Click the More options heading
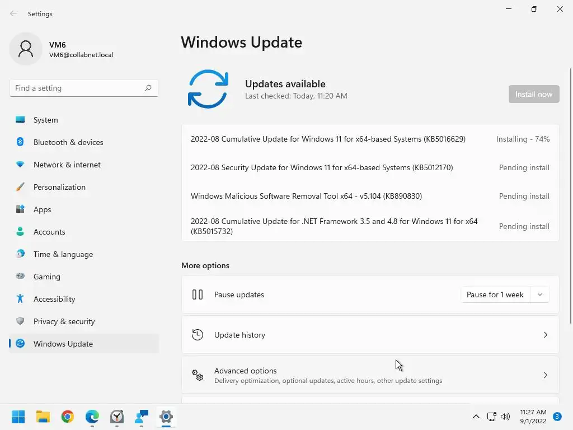Viewport: 573px width, 430px height. click(205, 265)
